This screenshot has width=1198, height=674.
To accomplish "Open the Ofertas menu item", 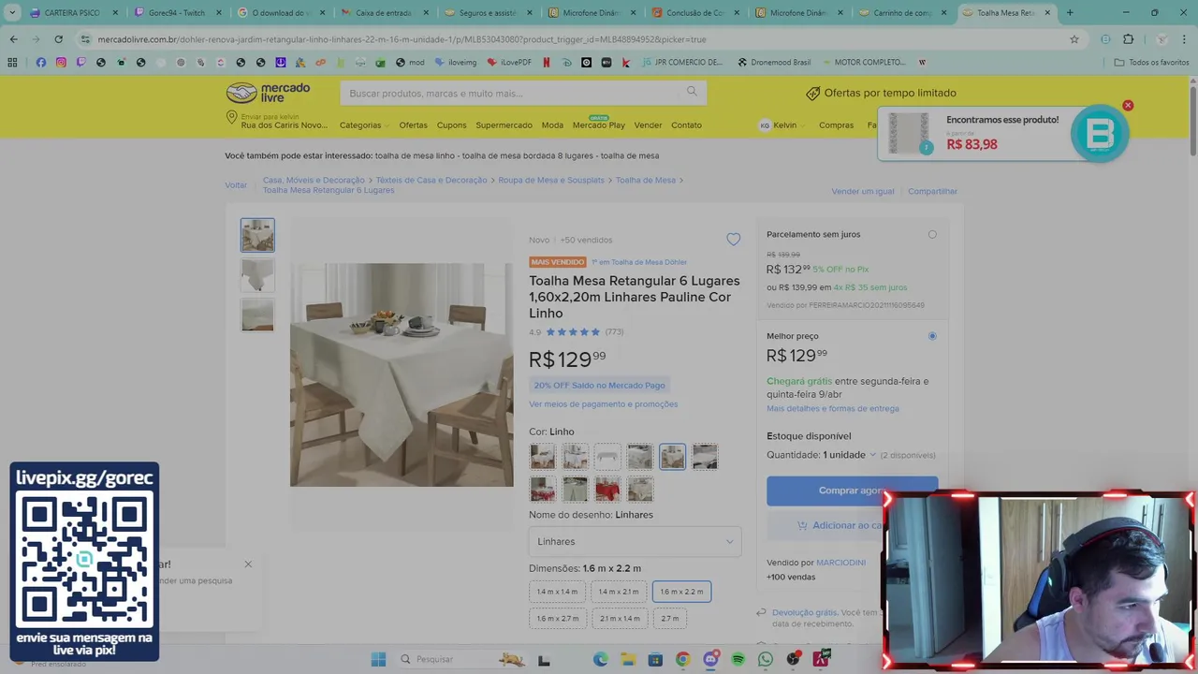I will [x=413, y=125].
